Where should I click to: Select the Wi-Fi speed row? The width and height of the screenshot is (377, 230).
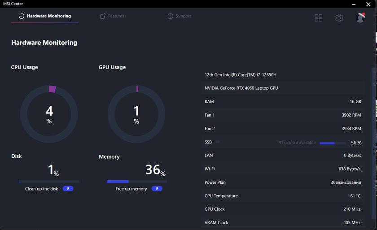(283, 169)
